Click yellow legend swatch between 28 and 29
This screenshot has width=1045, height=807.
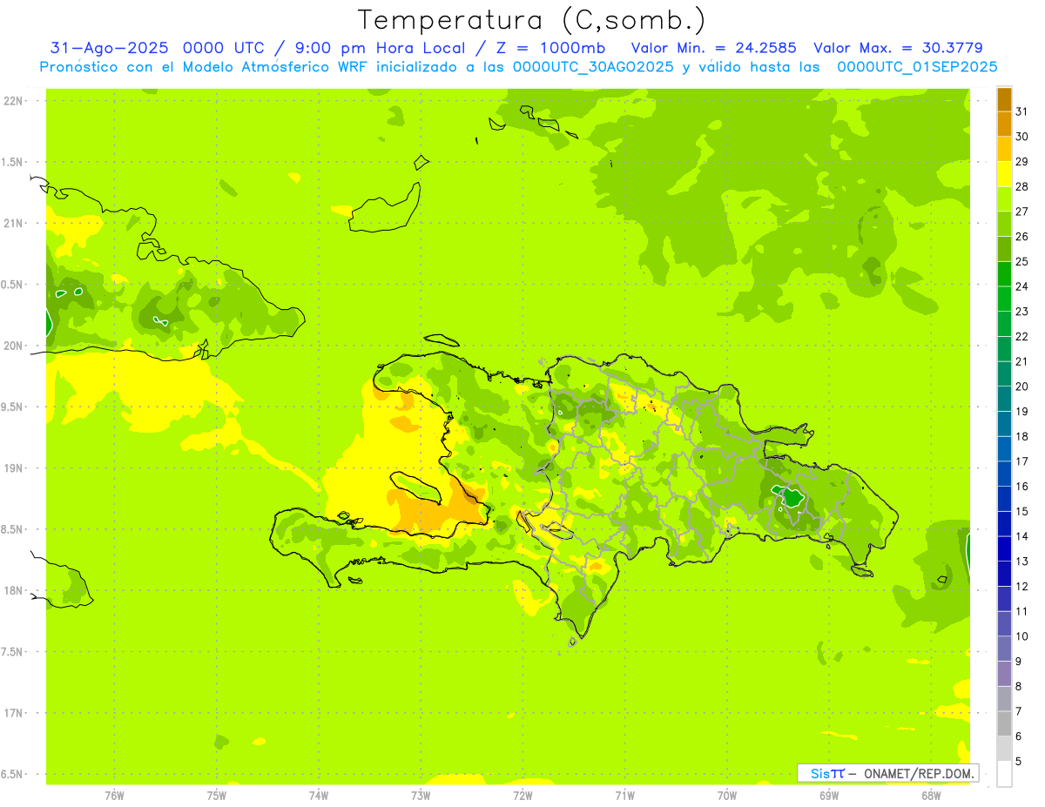pyautogui.click(x=1004, y=174)
